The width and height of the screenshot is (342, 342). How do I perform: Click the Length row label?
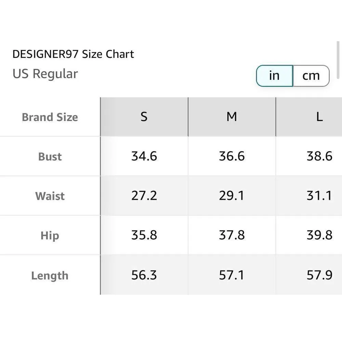pos(50,275)
